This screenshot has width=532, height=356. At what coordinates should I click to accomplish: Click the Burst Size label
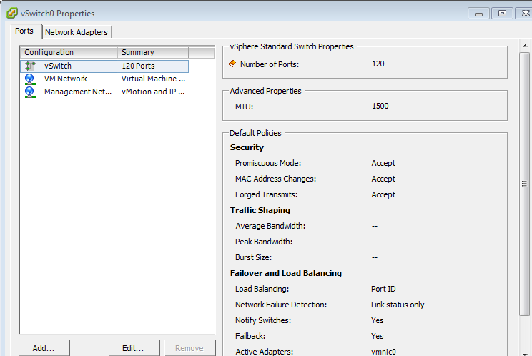tap(253, 257)
